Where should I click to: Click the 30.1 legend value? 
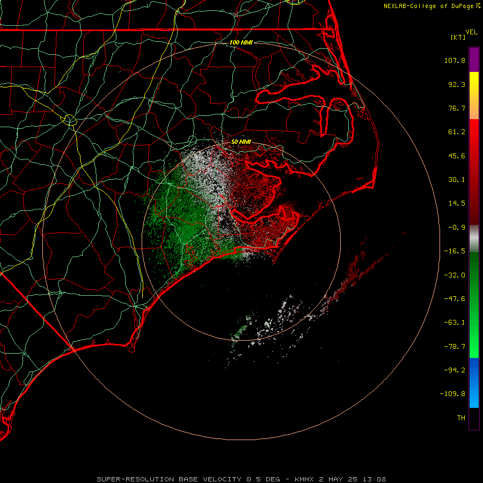[x=457, y=180]
